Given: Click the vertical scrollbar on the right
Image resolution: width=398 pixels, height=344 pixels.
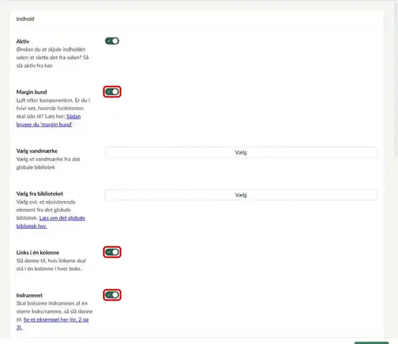Looking at the screenshot, I should [396, 82].
